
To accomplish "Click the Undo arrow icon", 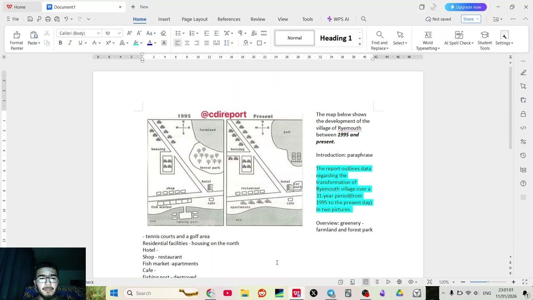I will pos(66,19).
